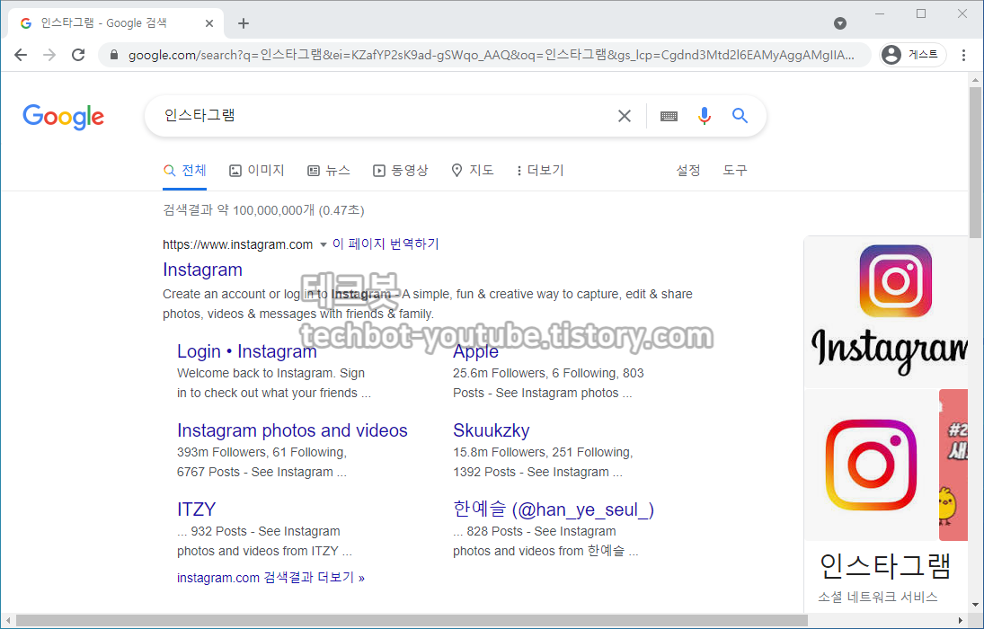The height and width of the screenshot is (629, 984).
Task: Switch to the 뉴스 tab
Action: click(329, 170)
